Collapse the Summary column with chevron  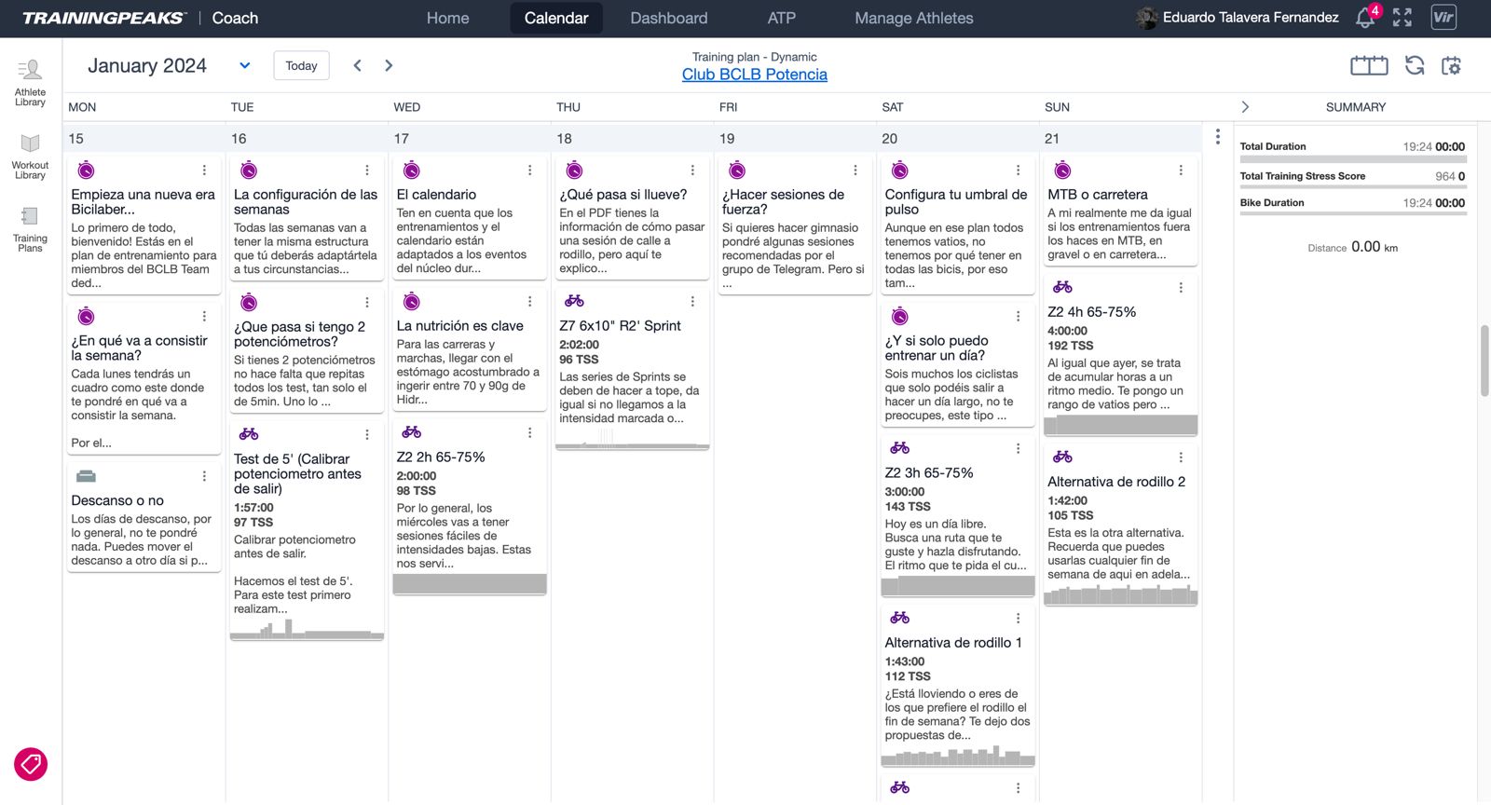pos(1245,107)
